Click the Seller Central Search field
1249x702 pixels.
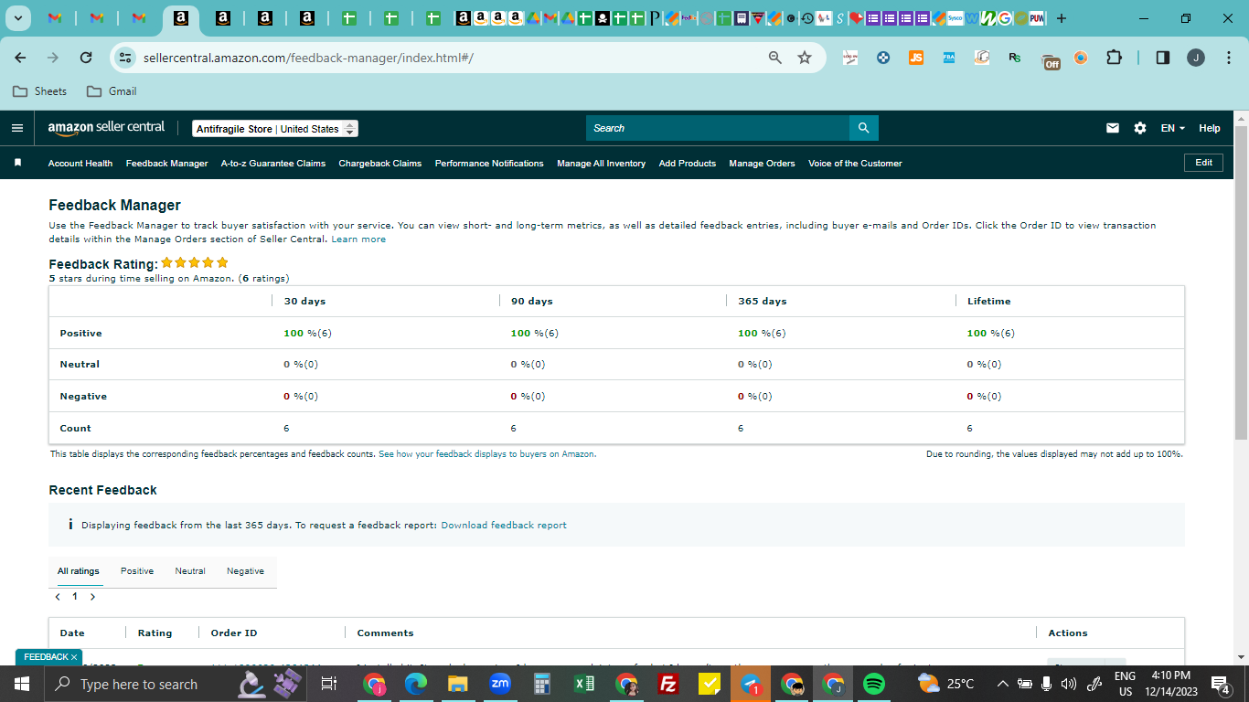718,128
